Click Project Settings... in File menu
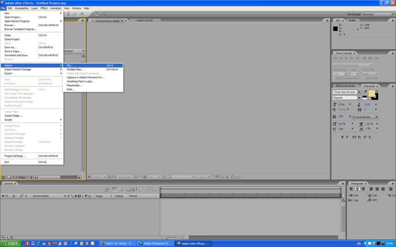Viewport: 396px width, 247px height. [x=32, y=156]
